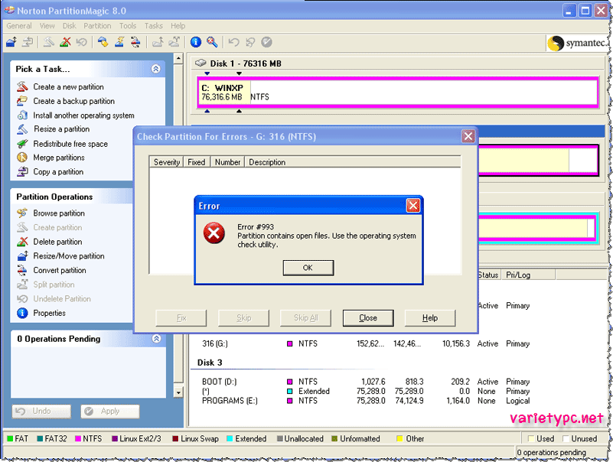Select Undelete Partition operation

(x=62, y=298)
